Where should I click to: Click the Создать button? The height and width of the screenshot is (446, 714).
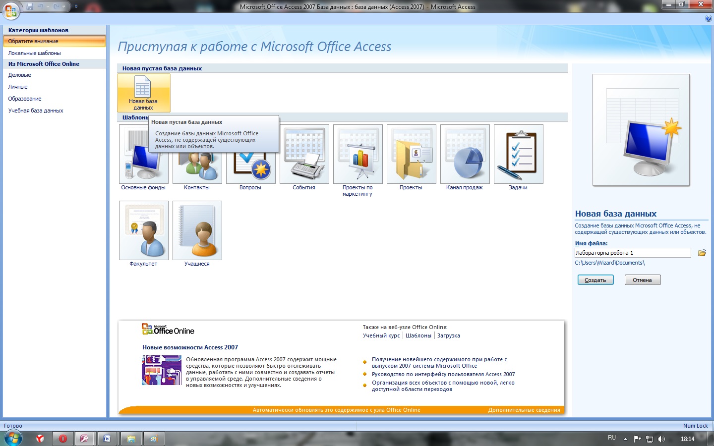click(x=595, y=280)
